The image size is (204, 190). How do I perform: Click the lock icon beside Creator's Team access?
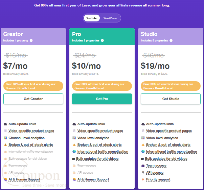point(5,166)
